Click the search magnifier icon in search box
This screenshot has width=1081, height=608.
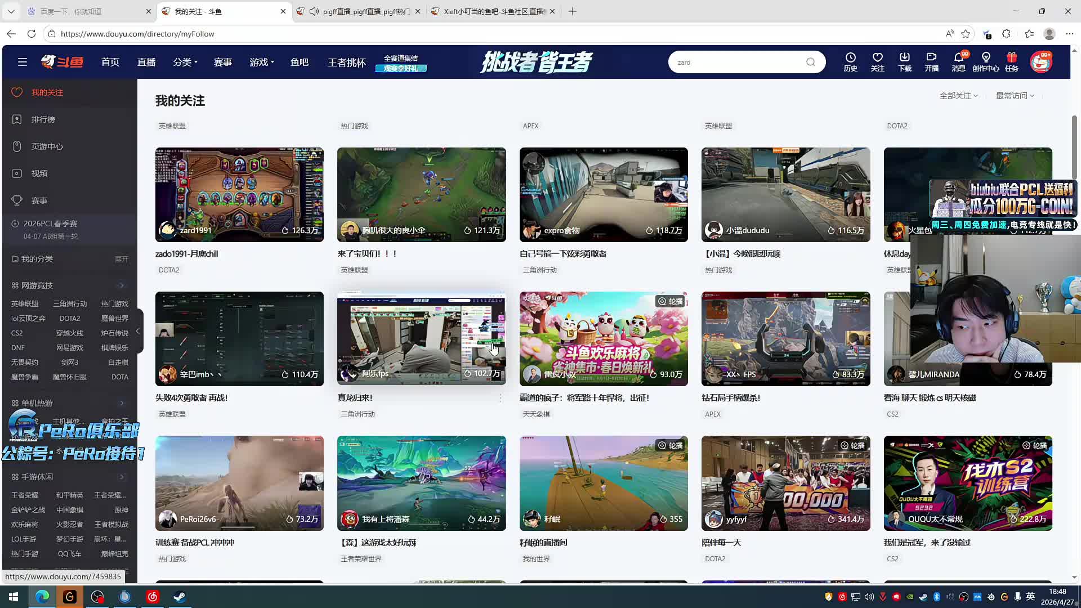click(810, 62)
